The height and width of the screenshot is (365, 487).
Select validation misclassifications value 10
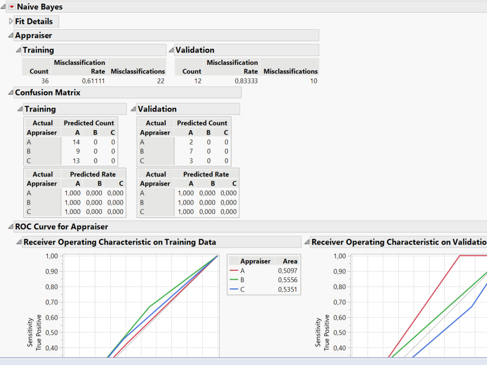coord(313,81)
